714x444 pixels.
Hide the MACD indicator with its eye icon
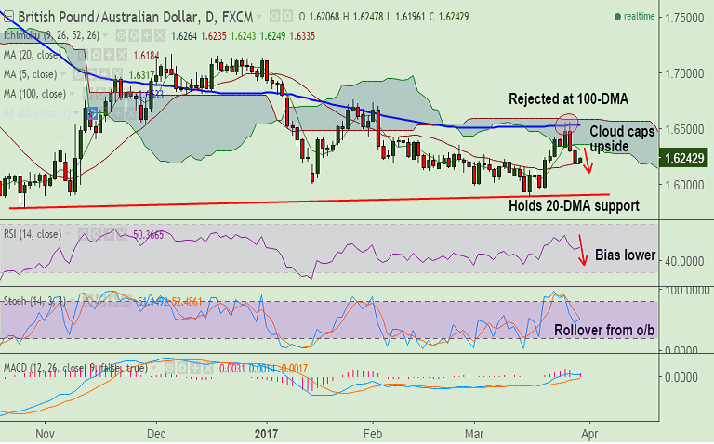(169, 368)
